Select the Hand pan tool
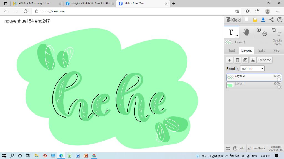 (246, 32)
